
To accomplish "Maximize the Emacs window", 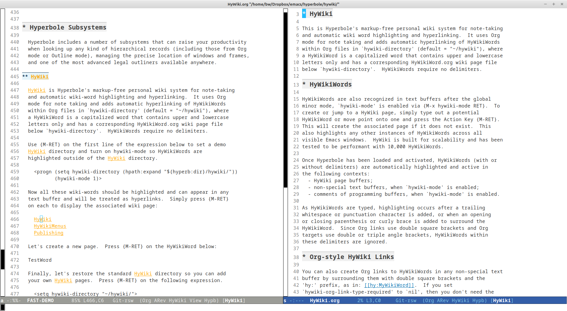I will 554,4.
